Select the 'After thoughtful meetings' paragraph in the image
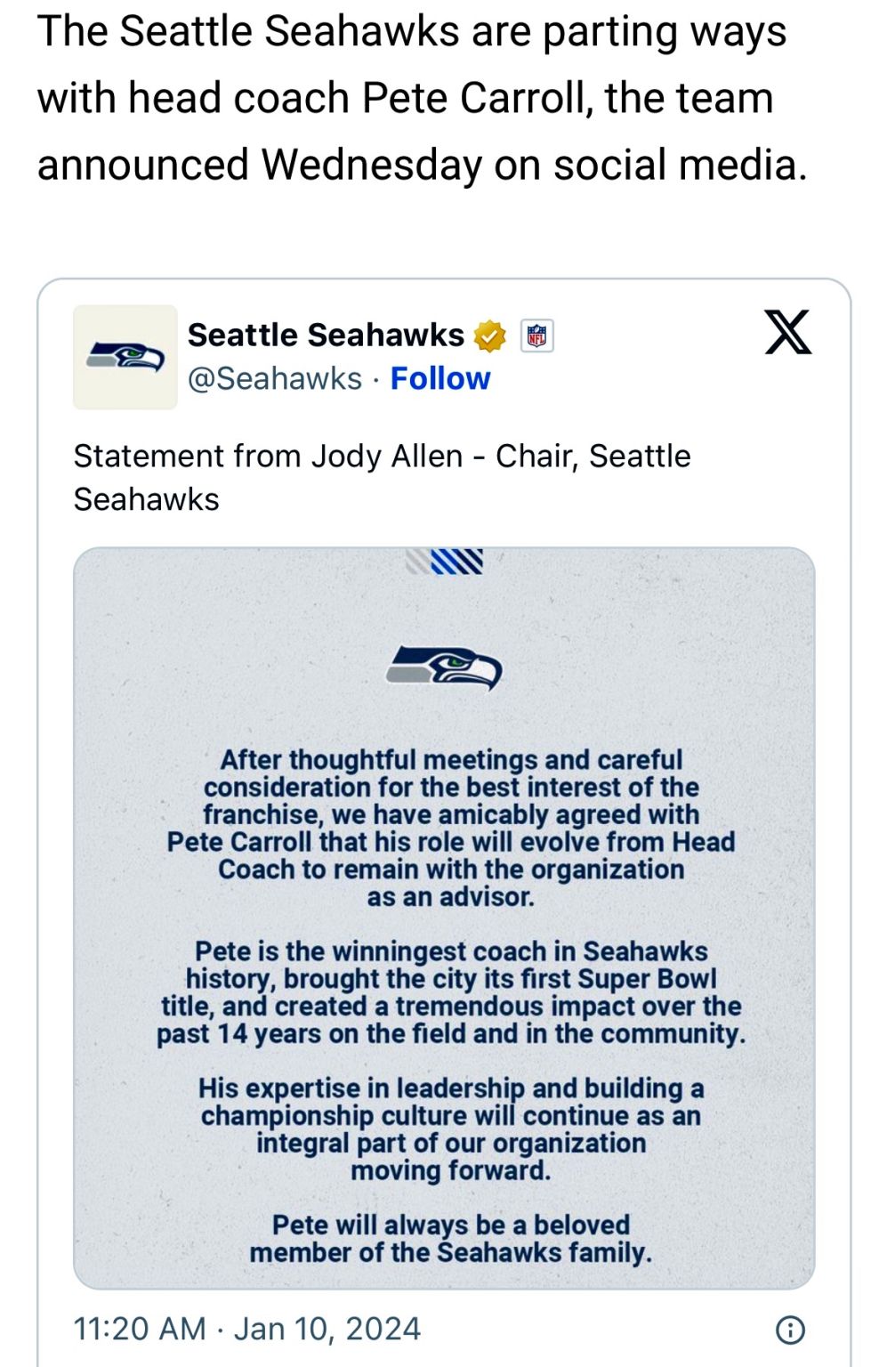The height and width of the screenshot is (1367, 887). click(451, 828)
